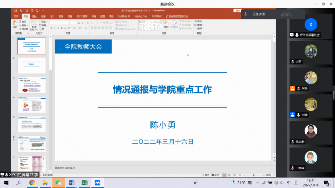Viewport: 335px width, 188px height.
Task: Toggle Bold formatting
Action: [x=51, y=28]
